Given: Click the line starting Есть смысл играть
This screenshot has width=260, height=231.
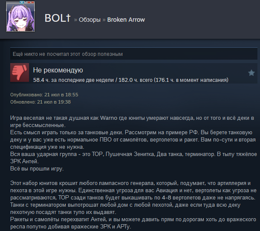Looking at the screenshot, I should point(131,132).
